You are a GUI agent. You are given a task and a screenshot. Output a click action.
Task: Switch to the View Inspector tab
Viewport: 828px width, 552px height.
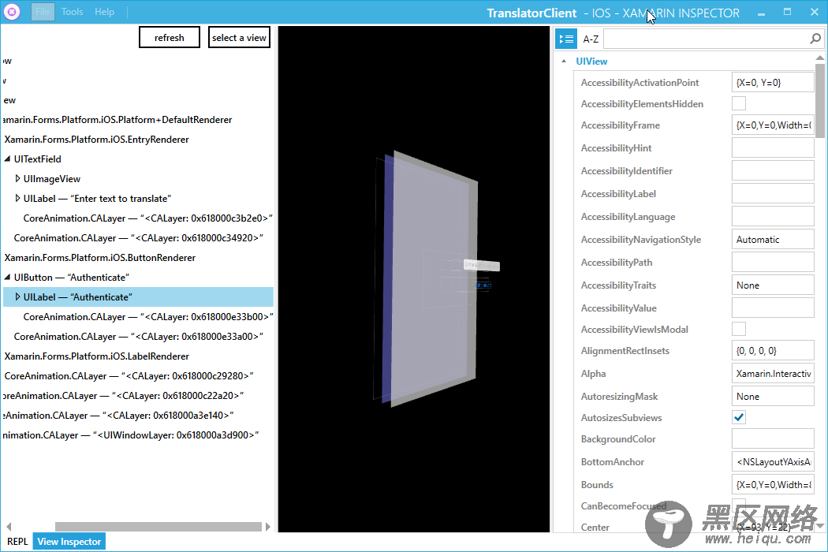(69, 542)
